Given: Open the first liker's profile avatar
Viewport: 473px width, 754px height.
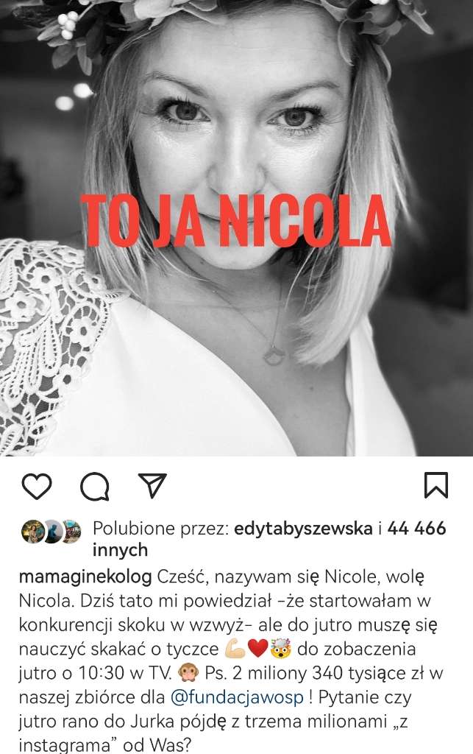Looking at the screenshot, I should tap(32, 532).
